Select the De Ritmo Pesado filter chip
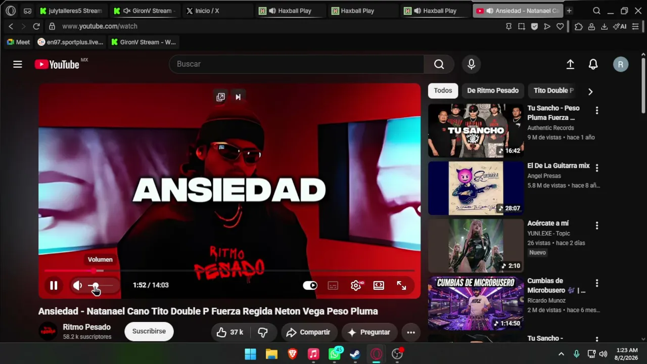The image size is (647, 364). [x=493, y=90]
